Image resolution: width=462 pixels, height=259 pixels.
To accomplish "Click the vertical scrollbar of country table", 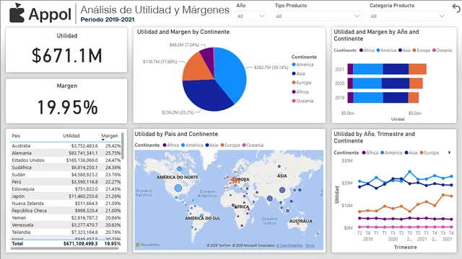I will 122,145.
